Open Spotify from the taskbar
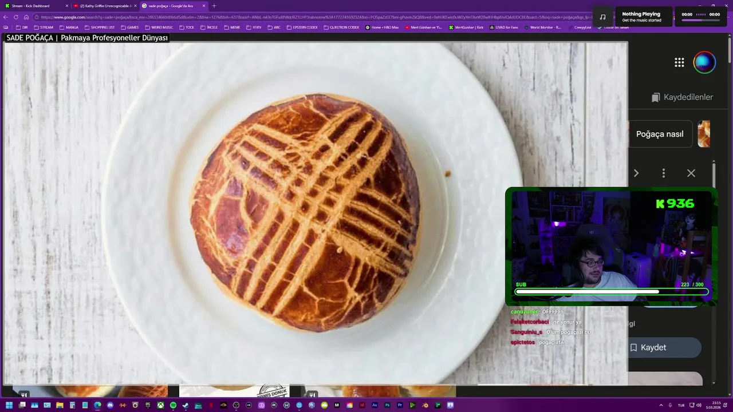 coord(173,405)
